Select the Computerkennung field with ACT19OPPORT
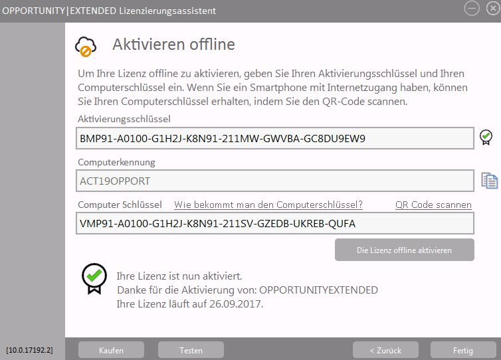Viewport: 501px width, 360px height. (275, 181)
